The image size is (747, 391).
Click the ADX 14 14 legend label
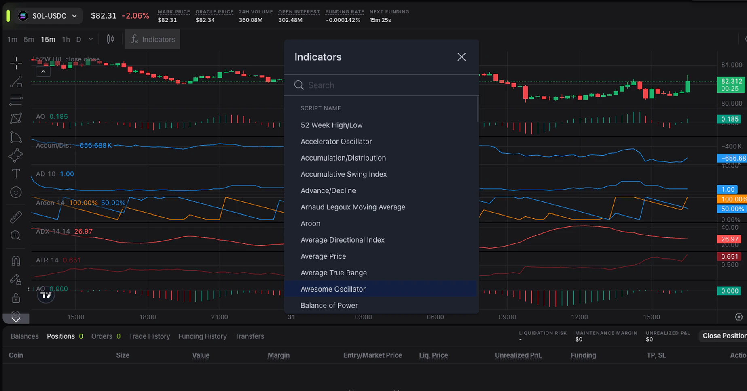pos(53,231)
